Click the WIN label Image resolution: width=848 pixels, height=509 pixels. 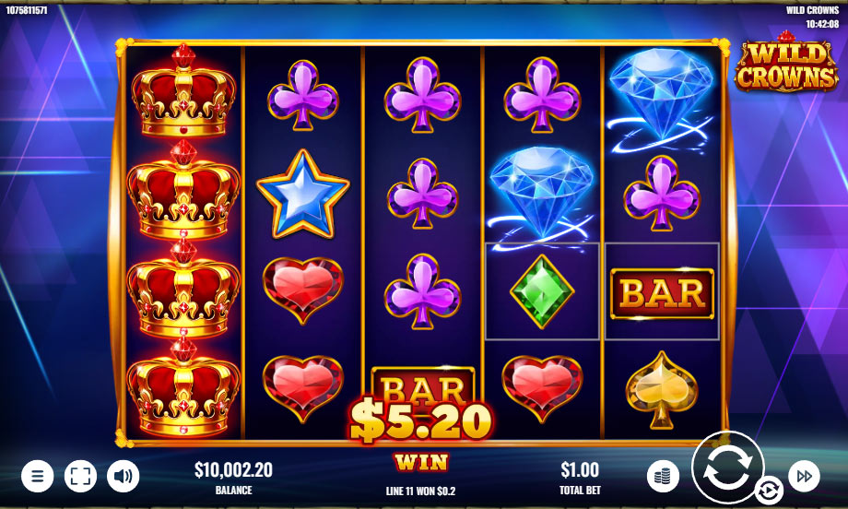click(x=420, y=463)
